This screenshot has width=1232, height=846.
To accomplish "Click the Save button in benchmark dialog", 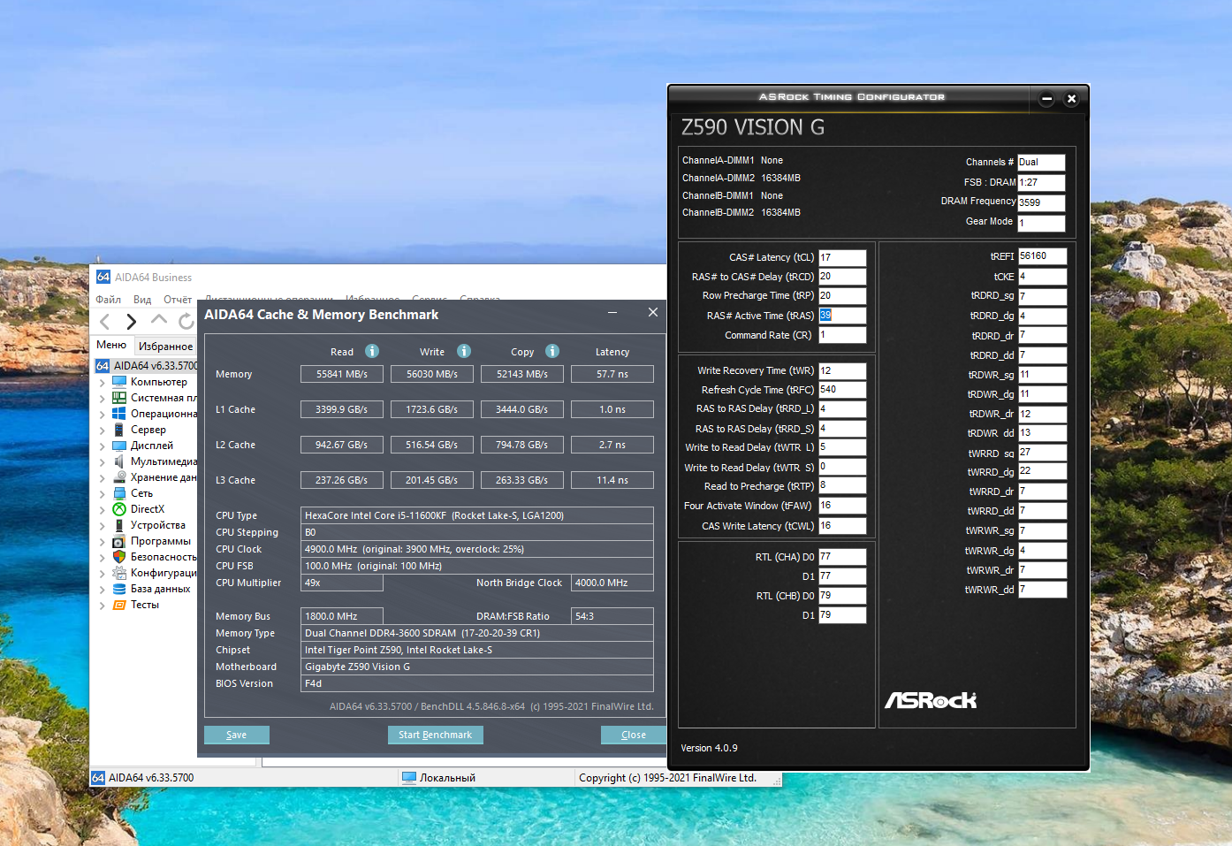I will pos(237,735).
